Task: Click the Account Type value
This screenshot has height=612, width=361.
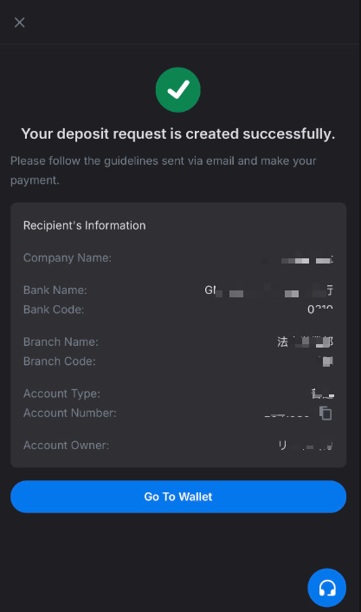Action: click(x=323, y=394)
